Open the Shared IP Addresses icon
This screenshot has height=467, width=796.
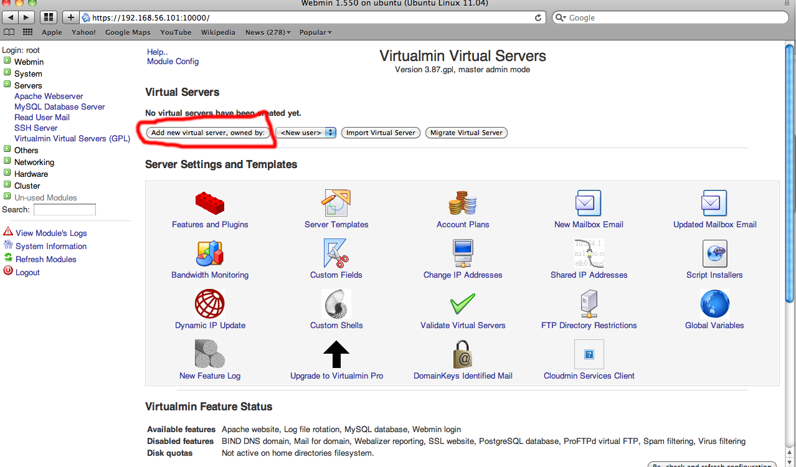[589, 253]
